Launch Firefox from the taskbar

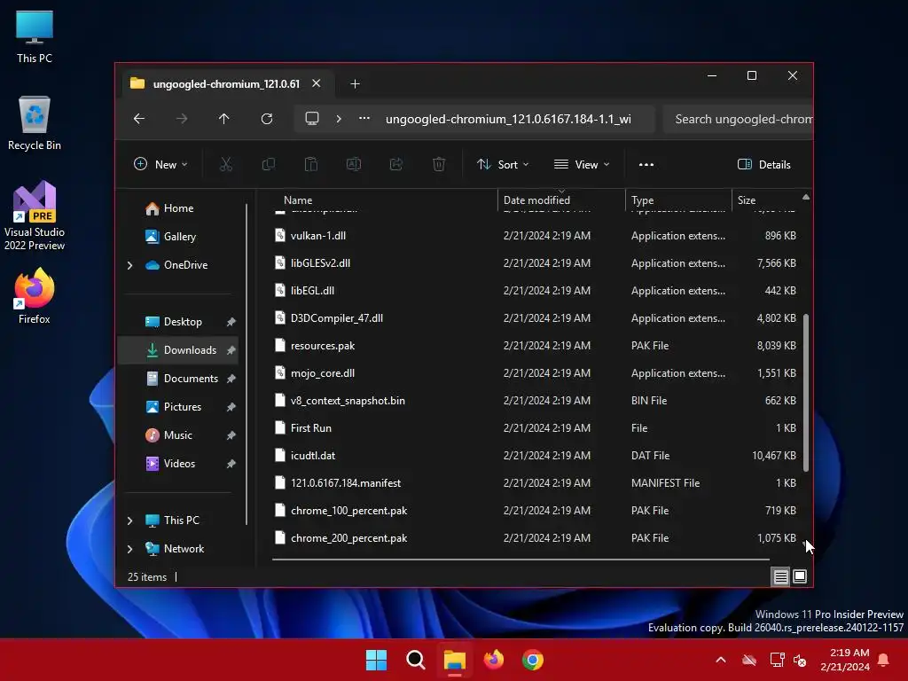(x=493, y=660)
